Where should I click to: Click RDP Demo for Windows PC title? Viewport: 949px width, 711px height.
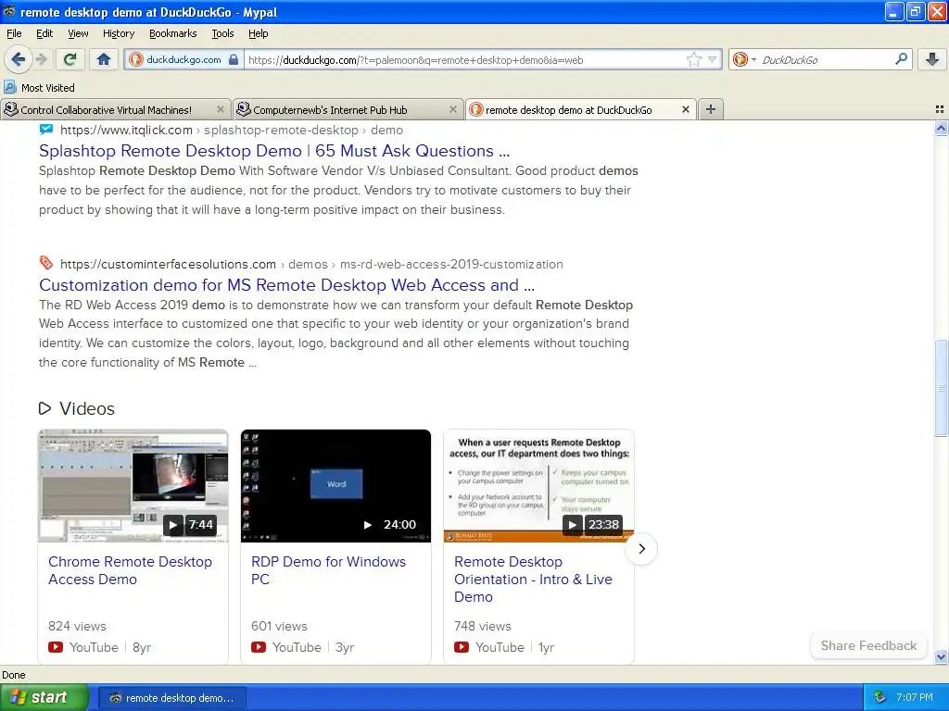pos(329,570)
